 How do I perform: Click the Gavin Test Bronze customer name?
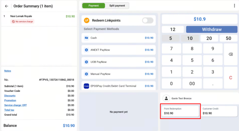click(x=181, y=99)
